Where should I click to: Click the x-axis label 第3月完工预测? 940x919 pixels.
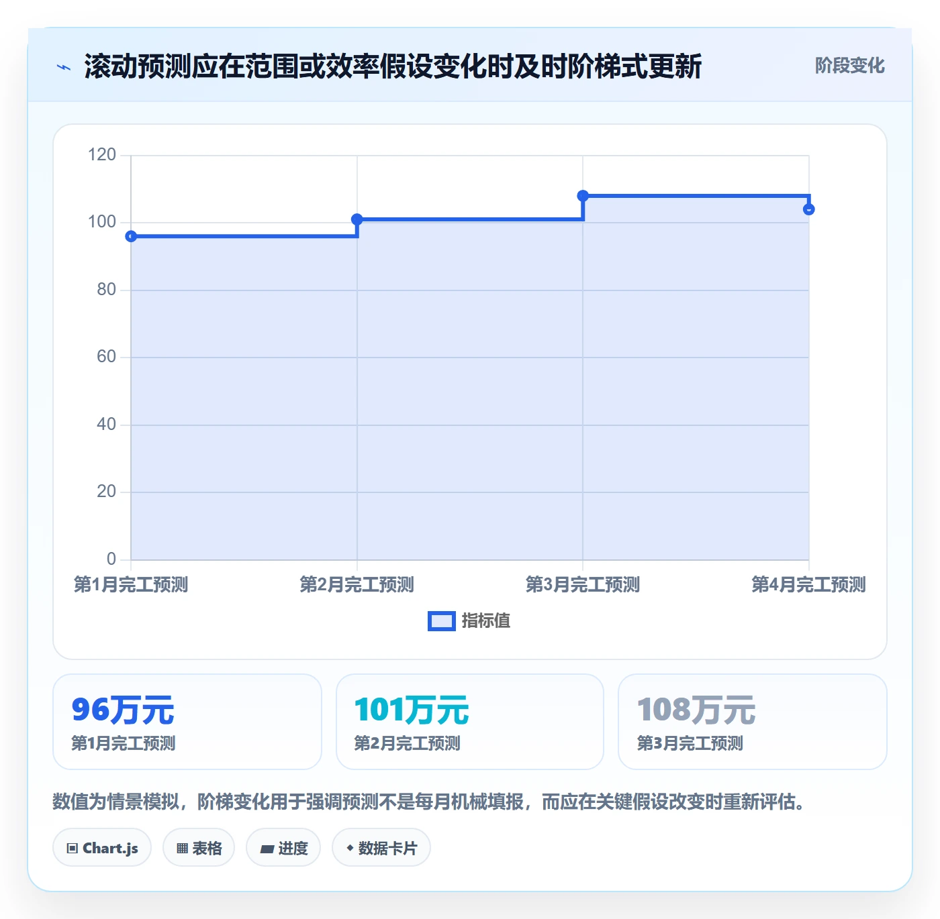[x=583, y=585]
